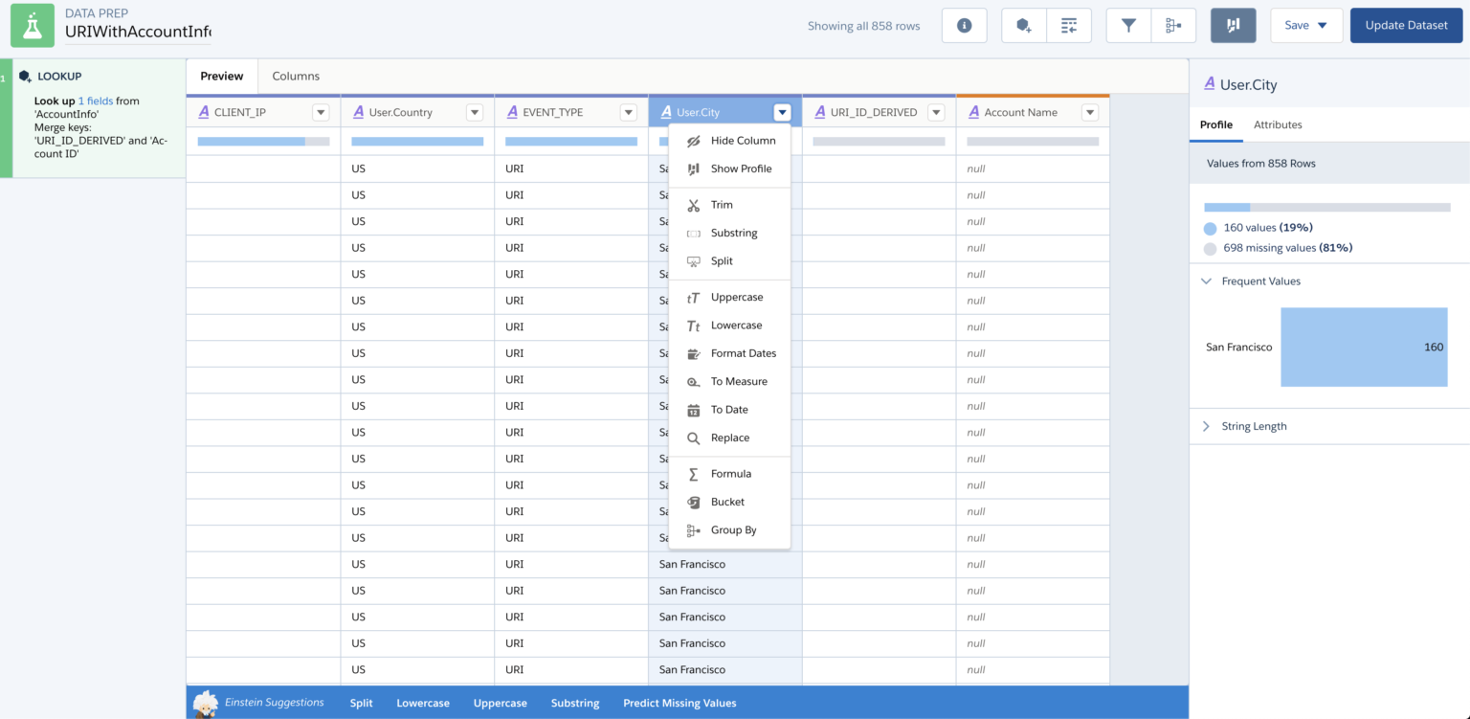Choose Trim from the User.City column menu

(724, 204)
